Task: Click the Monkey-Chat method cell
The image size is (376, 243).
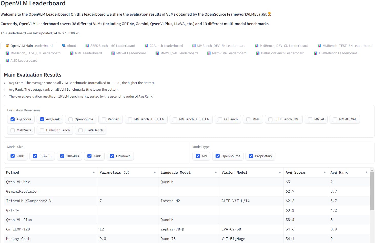Action: (51, 239)
